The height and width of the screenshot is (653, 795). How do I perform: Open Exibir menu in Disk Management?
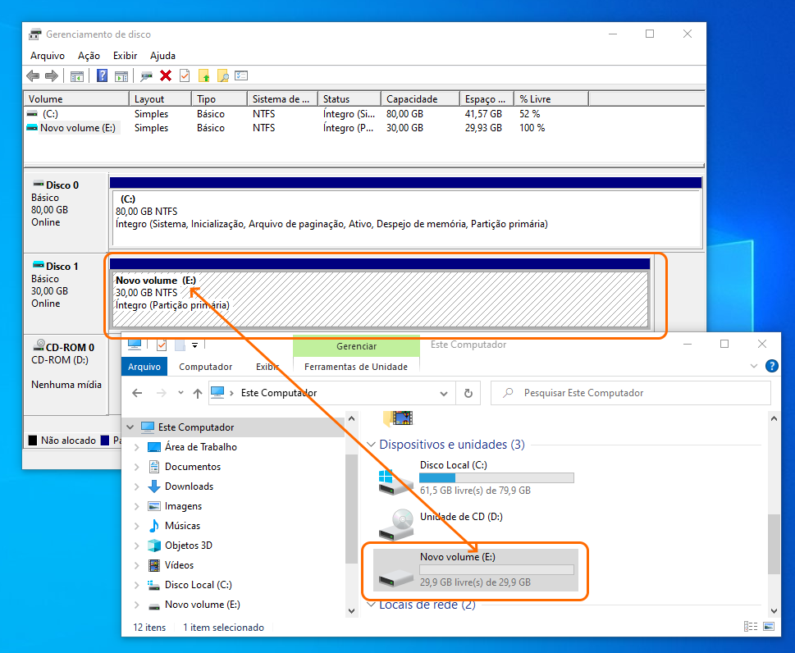(x=125, y=56)
